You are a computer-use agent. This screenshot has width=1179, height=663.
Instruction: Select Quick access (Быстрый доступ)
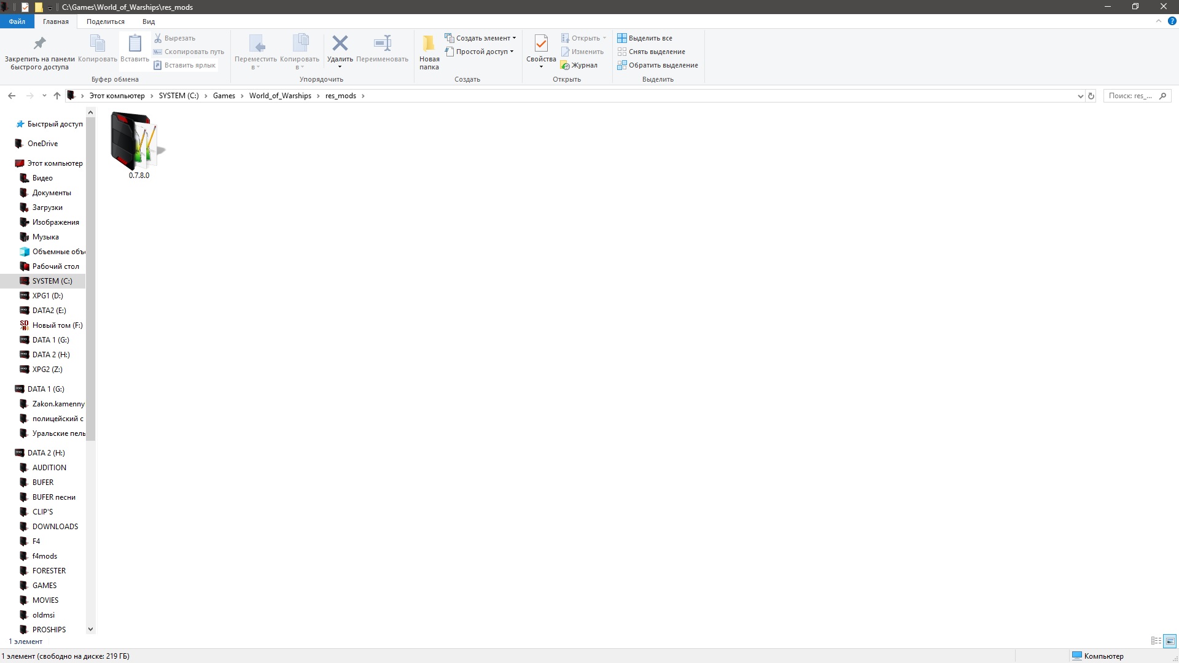click(x=49, y=124)
